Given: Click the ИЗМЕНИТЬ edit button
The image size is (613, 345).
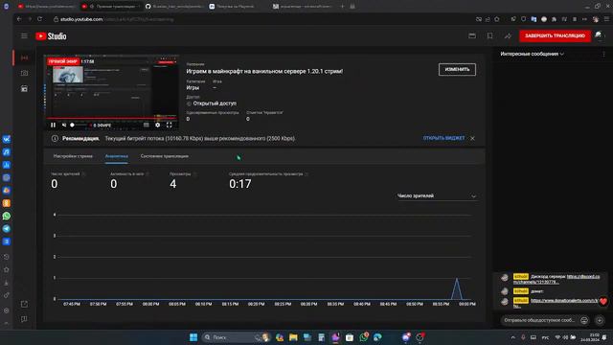Looking at the screenshot, I should pyautogui.click(x=457, y=70).
